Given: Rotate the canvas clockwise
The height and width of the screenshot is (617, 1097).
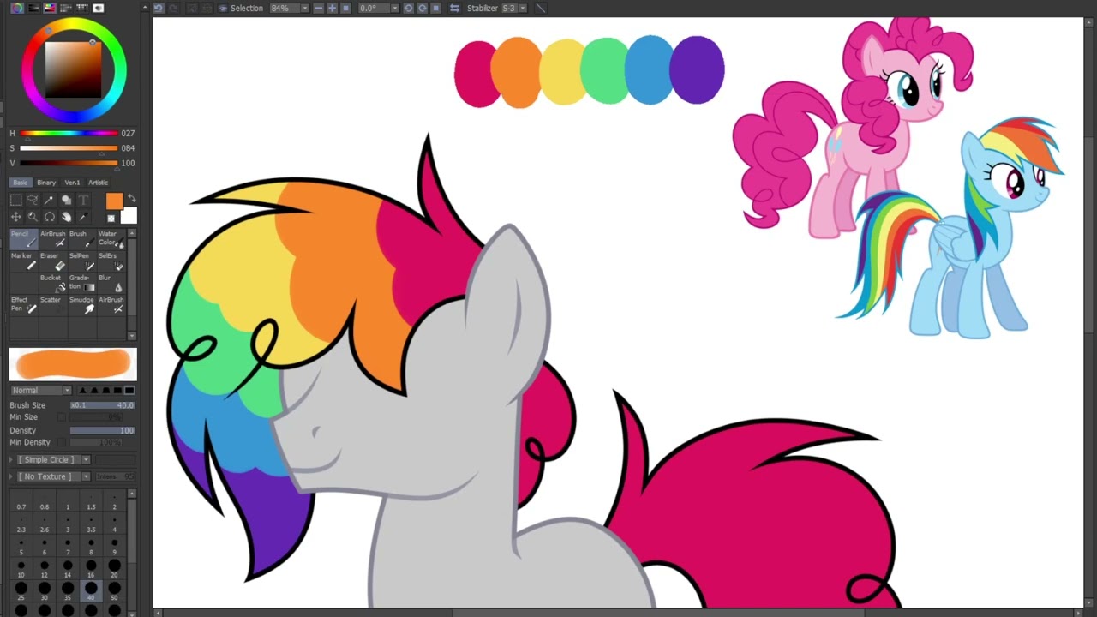Looking at the screenshot, I should point(423,8).
